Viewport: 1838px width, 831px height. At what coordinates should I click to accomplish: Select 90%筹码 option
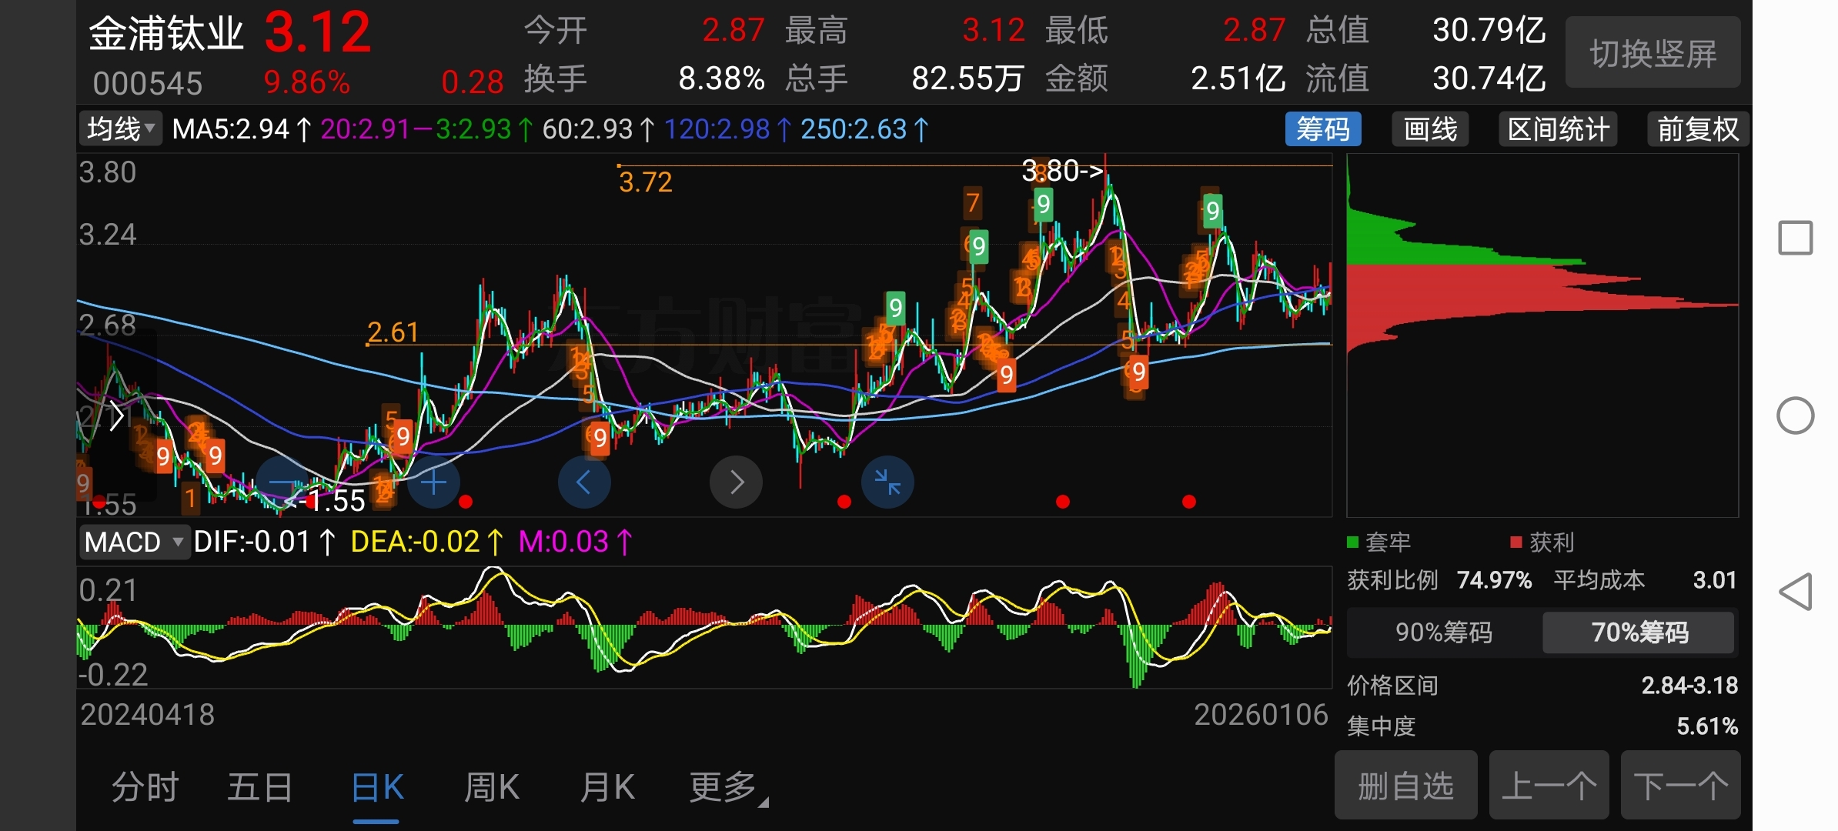tap(1443, 632)
